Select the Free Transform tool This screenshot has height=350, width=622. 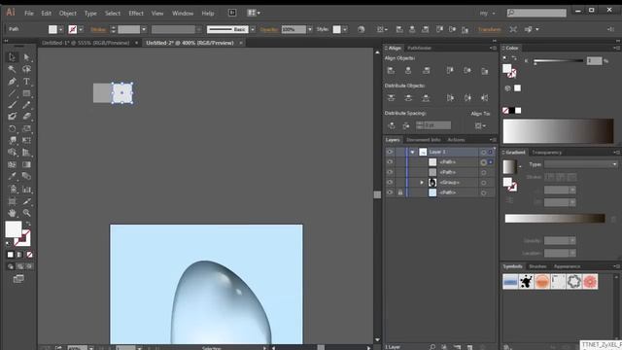click(26, 140)
